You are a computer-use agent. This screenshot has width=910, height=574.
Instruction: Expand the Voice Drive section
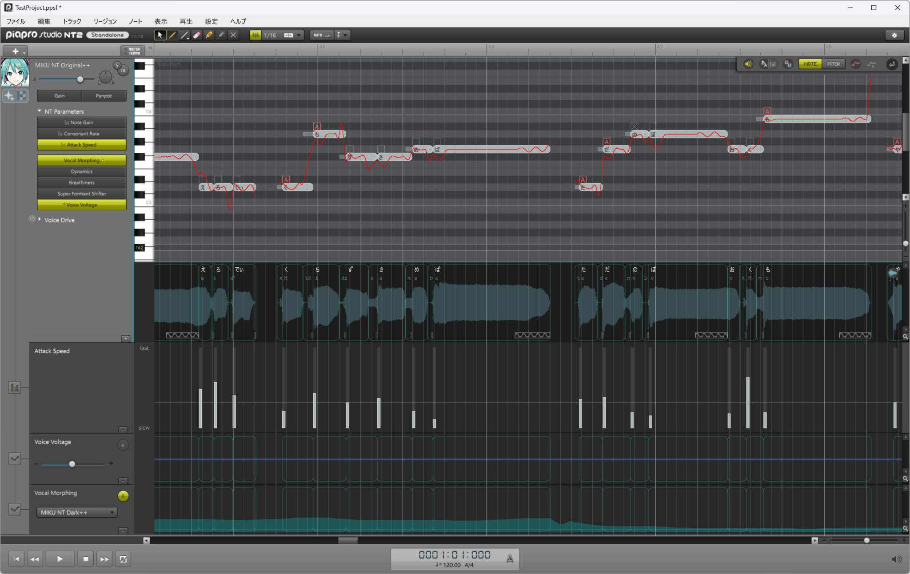pyautogui.click(x=40, y=219)
